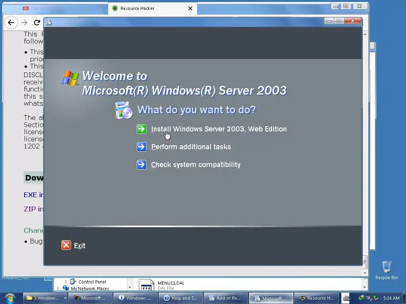Click the first Microsoft taskbar button with flag icon
The width and height of the screenshot is (406, 304).
click(x=90, y=298)
